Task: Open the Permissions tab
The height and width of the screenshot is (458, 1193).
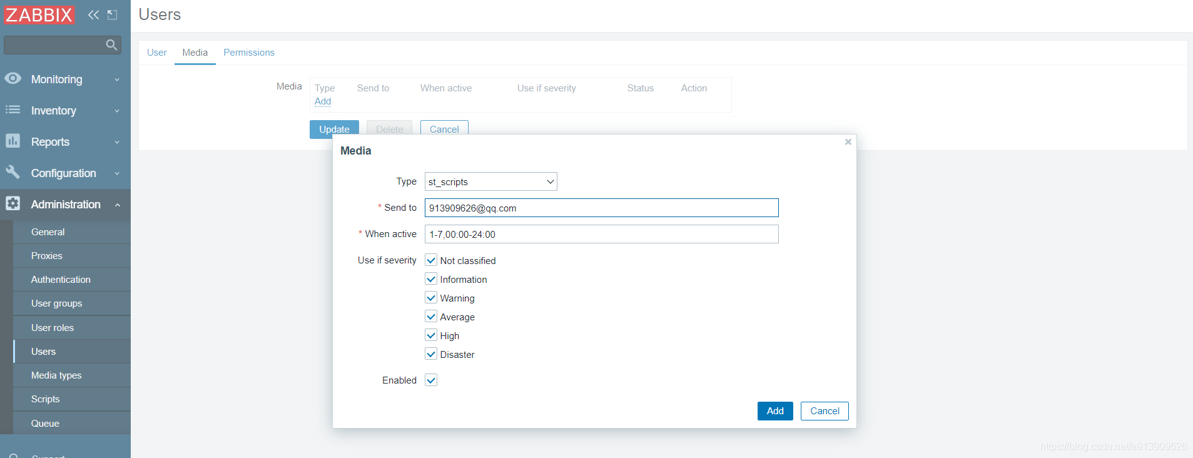Action: 249,53
